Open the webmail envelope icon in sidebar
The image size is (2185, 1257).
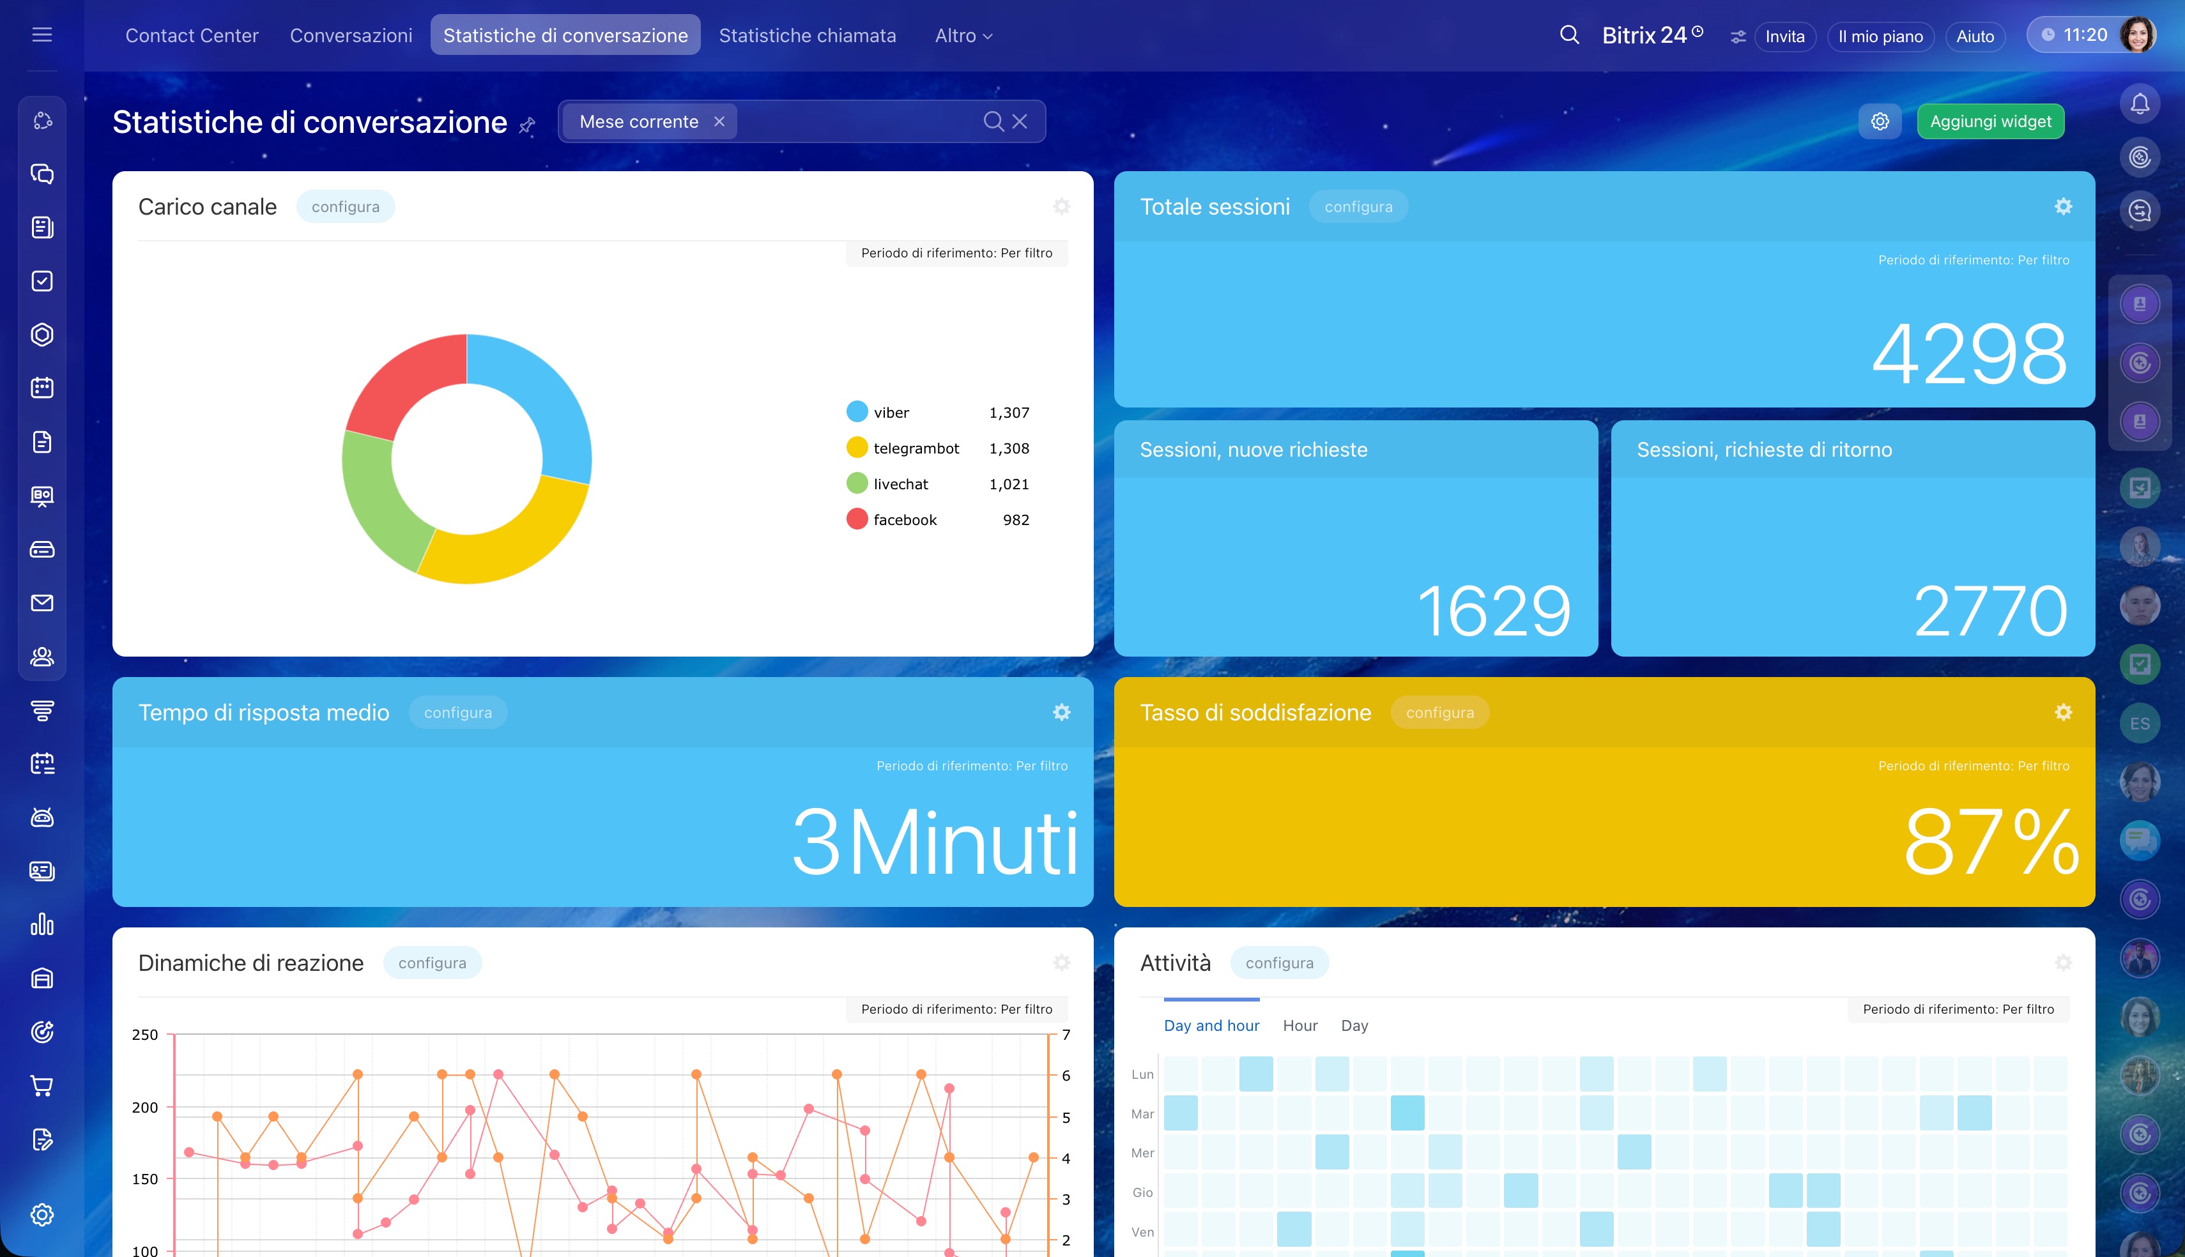[42, 602]
